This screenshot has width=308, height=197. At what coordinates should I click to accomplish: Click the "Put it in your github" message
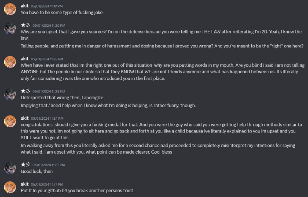[77, 190]
